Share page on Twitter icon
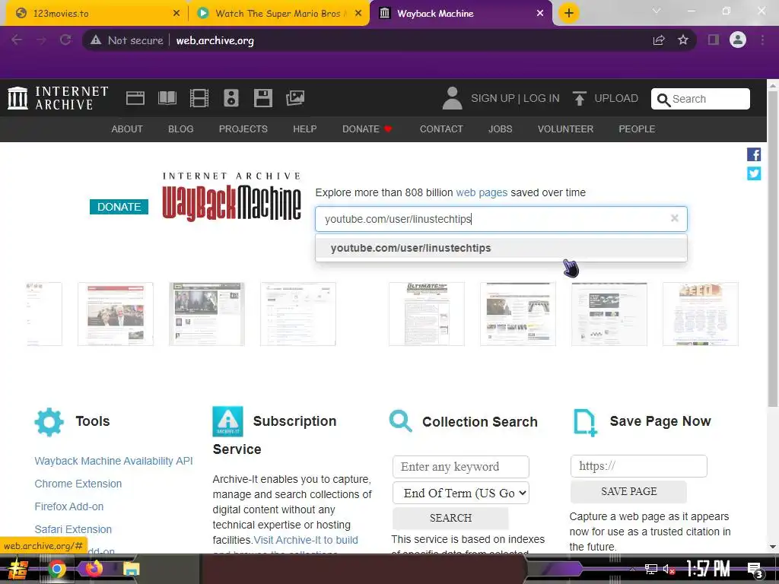This screenshot has height=584, width=779. 754,173
